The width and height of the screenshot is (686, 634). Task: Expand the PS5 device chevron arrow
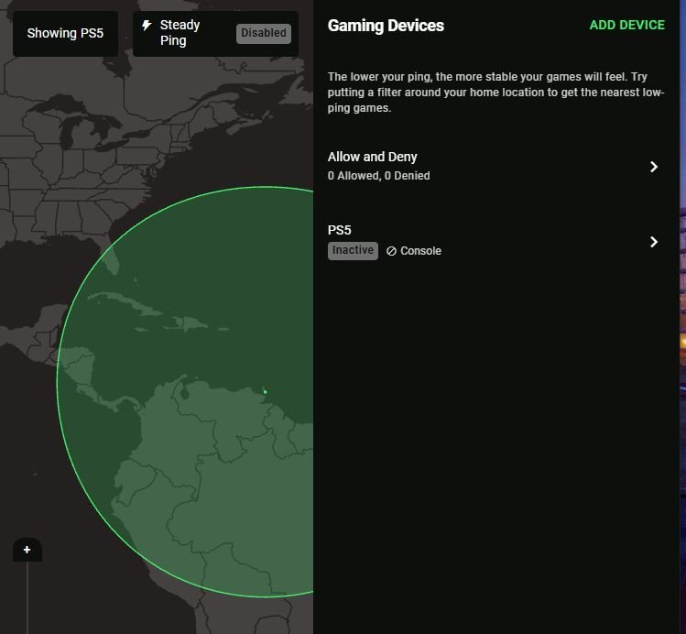pyautogui.click(x=653, y=242)
